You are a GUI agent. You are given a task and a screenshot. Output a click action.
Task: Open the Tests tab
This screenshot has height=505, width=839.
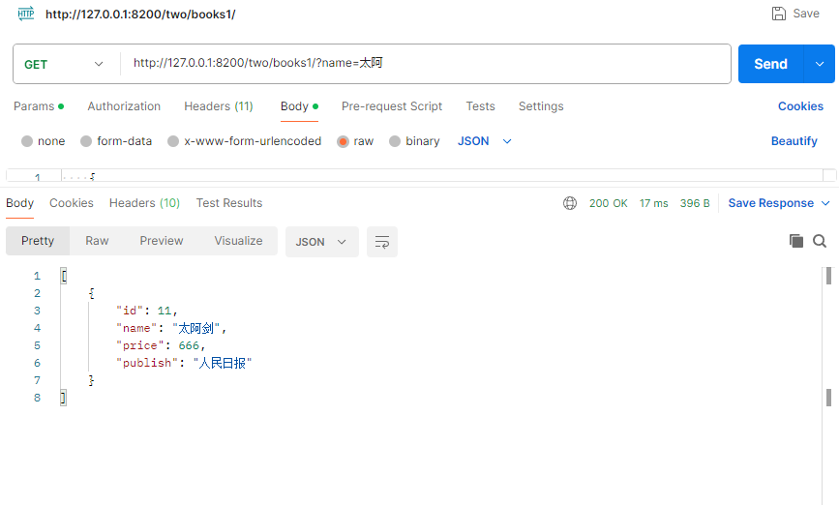[x=481, y=106]
